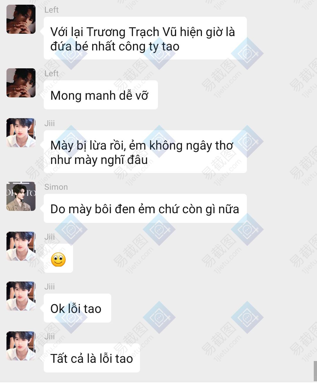Select the "Tất cả là lỗi tao" bubble
Screen dimensions: 317x383
pos(92,358)
